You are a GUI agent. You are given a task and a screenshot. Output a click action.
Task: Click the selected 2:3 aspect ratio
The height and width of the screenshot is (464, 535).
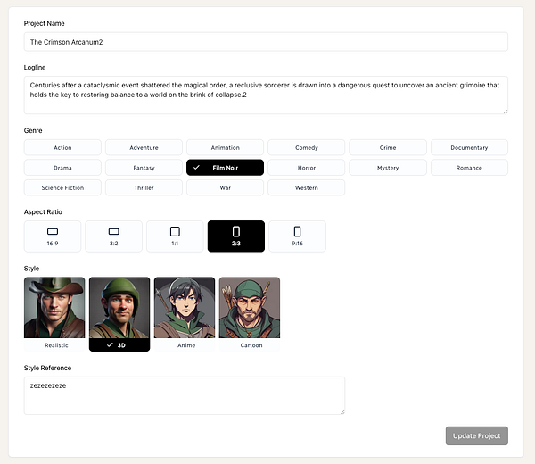[236, 236]
